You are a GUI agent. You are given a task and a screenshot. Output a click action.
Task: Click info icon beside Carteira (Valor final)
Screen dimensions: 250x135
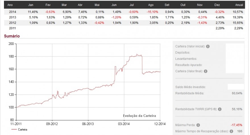coord(205,71)
